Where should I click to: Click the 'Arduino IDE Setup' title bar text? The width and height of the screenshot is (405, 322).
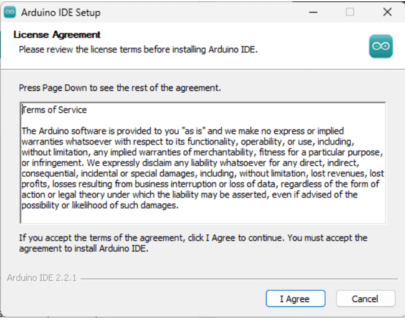coord(60,12)
